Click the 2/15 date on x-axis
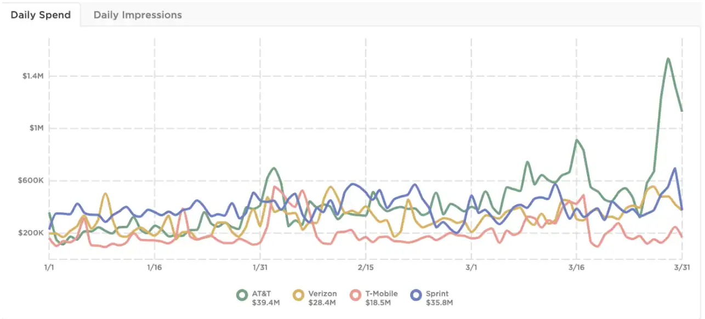Viewport: 705px width, 319px height. coord(366,267)
